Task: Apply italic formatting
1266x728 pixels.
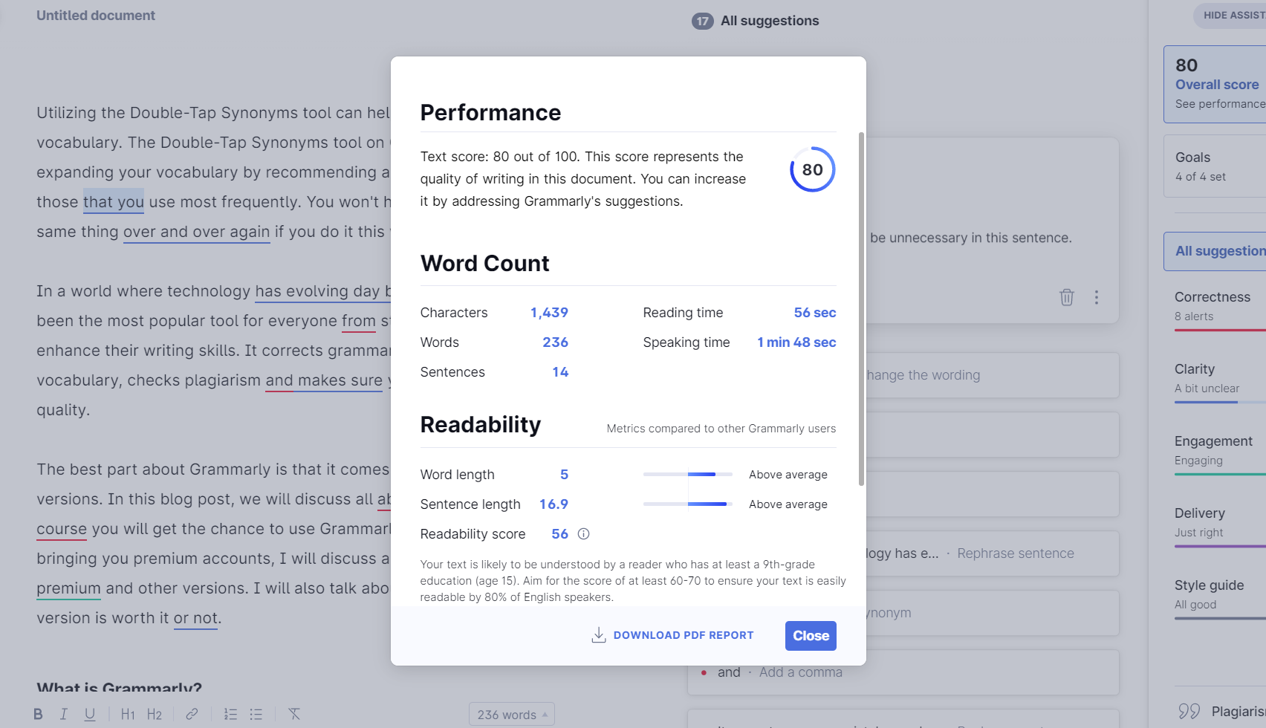Action: [64, 714]
